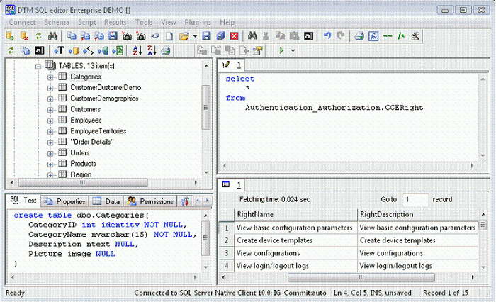Click the Undo arrow in the toolbar
Image resolution: width=496 pixels, height=302 pixels.
pos(327,35)
